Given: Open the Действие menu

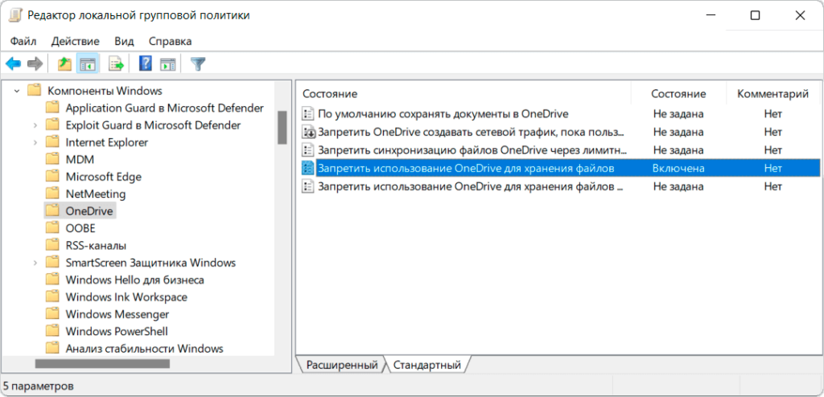Looking at the screenshot, I should pyautogui.click(x=75, y=41).
